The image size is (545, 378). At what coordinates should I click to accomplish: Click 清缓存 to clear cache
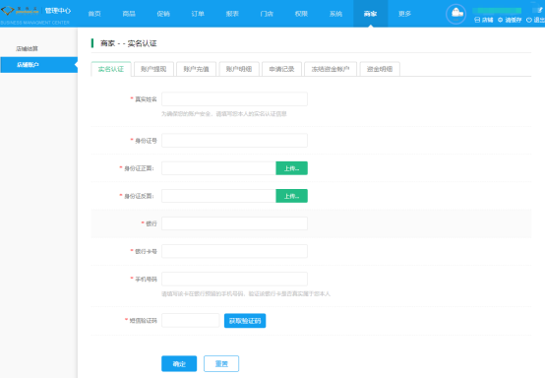pos(510,20)
